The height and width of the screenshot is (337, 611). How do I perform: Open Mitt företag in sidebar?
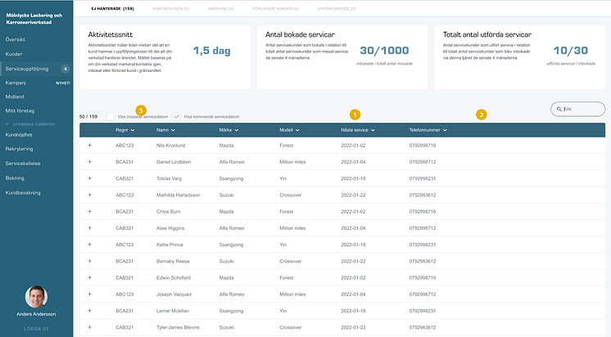coord(20,111)
